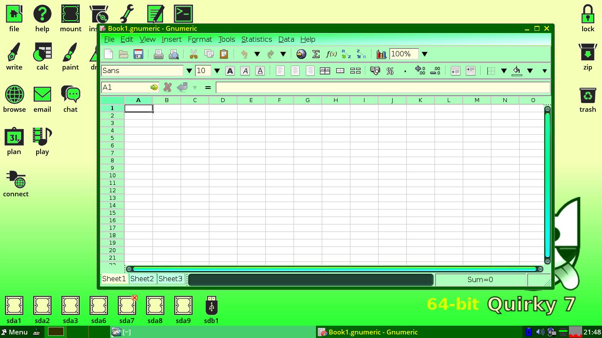This screenshot has height=338, width=602.
Task: Click the equals sign to enter a formula
Action: tap(208, 87)
